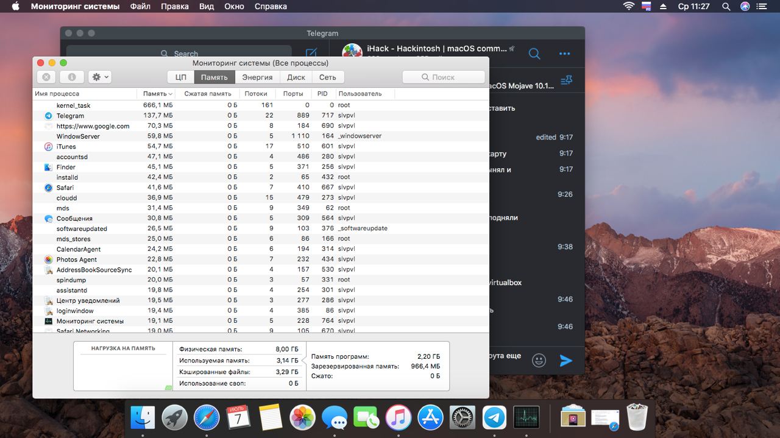
Task: Open the Правка menu
Action: [175, 6]
